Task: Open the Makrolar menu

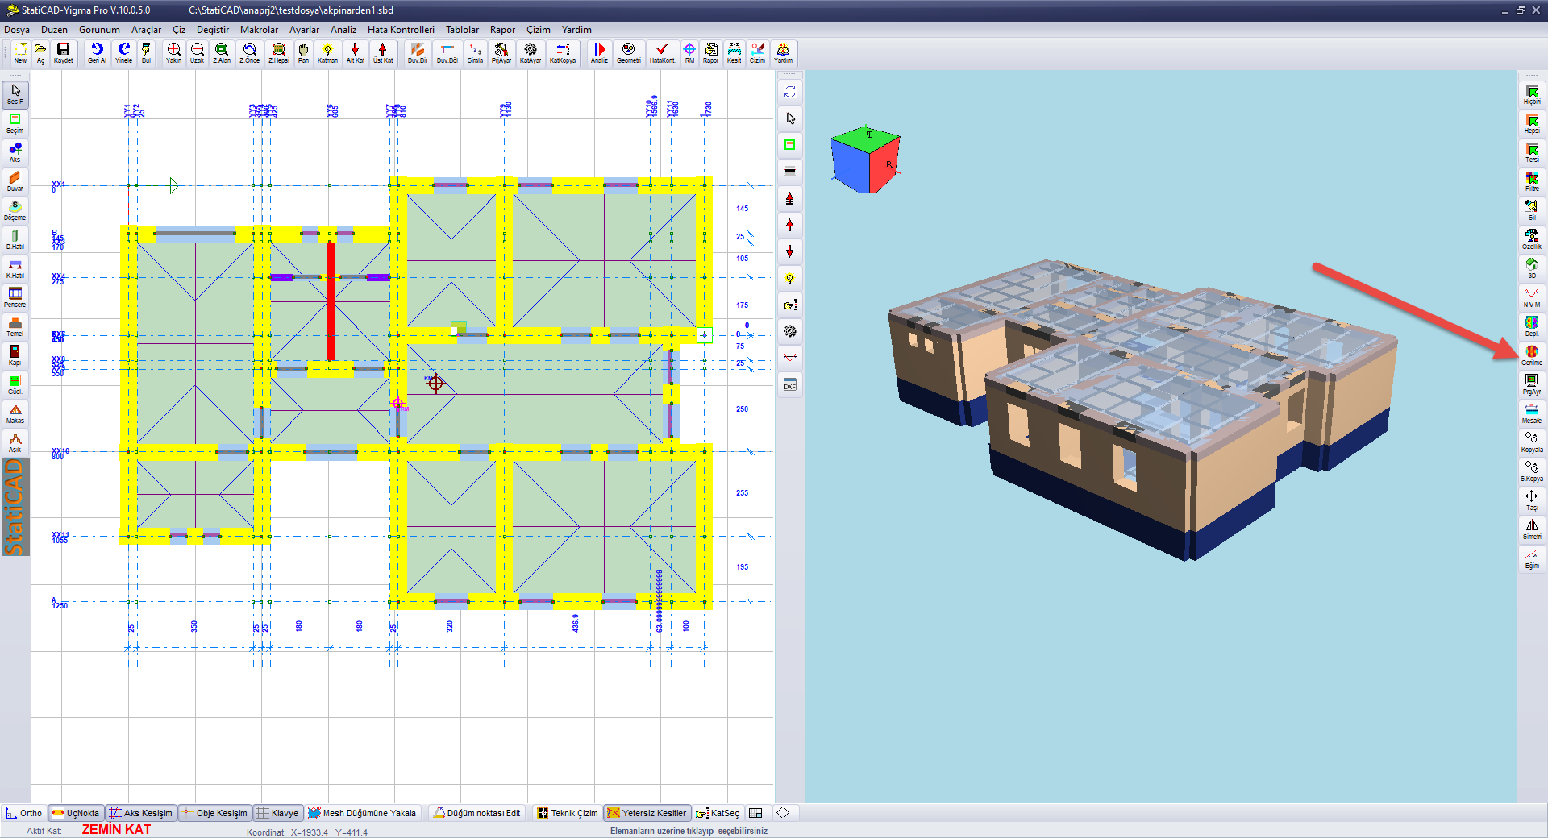Action: pyautogui.click(x=259, y=30)
